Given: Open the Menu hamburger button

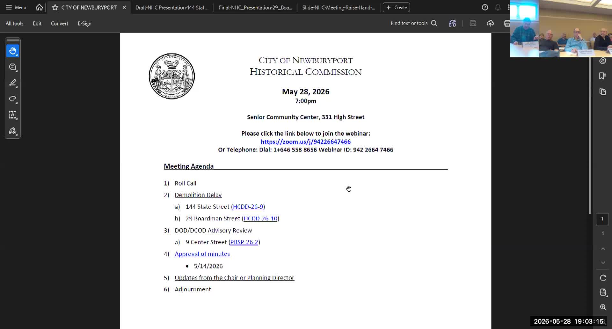Looking at the screenshot, I should point(16,7).
